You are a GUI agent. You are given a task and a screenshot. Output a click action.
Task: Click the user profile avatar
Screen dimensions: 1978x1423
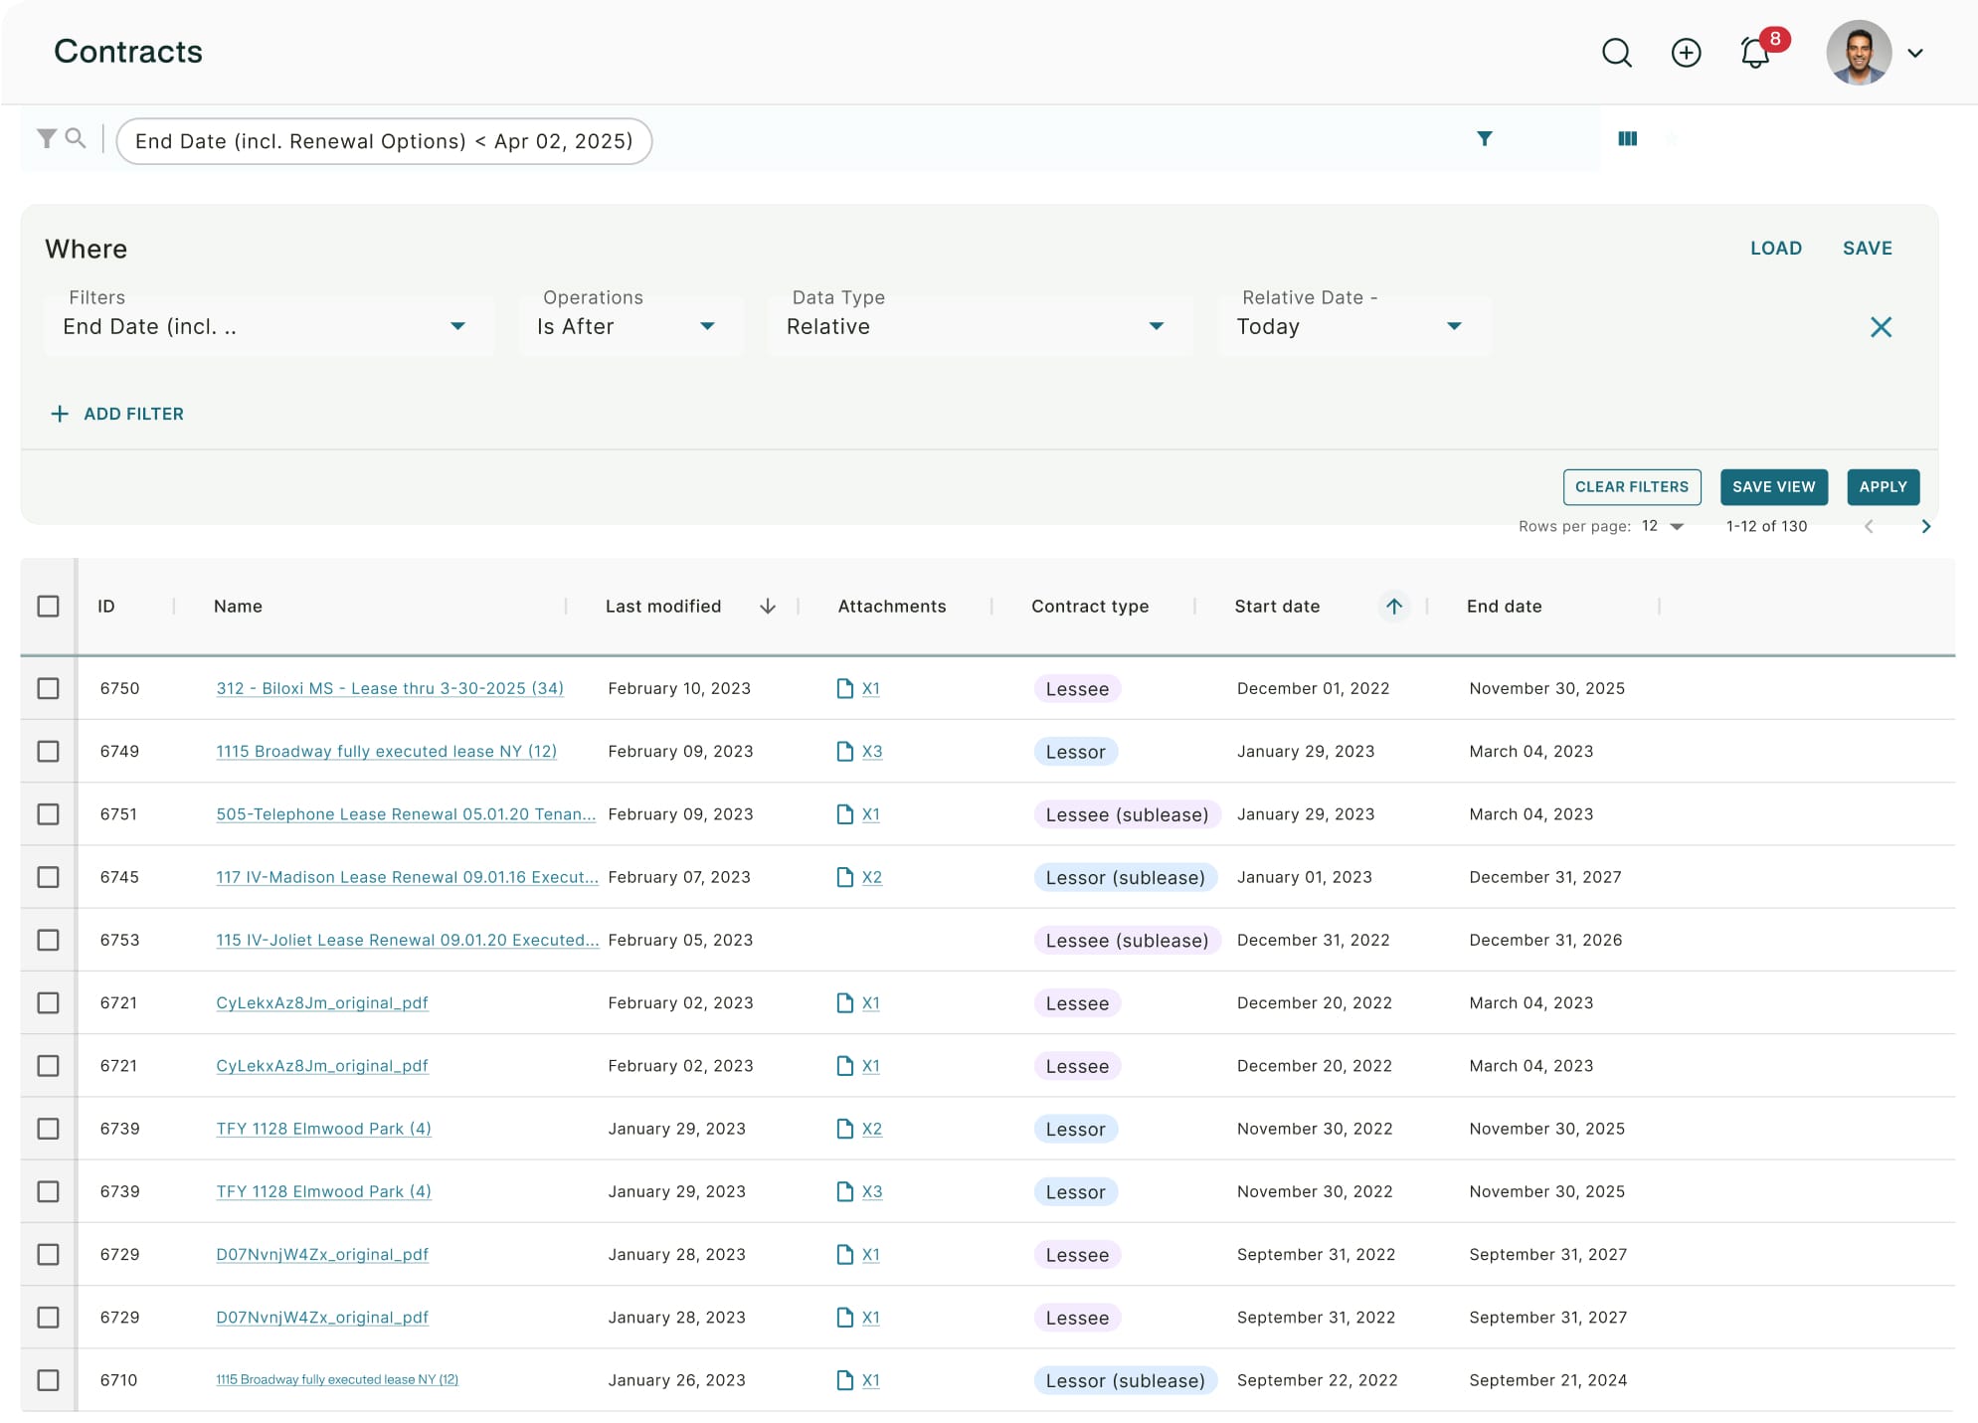point(1859,53)
